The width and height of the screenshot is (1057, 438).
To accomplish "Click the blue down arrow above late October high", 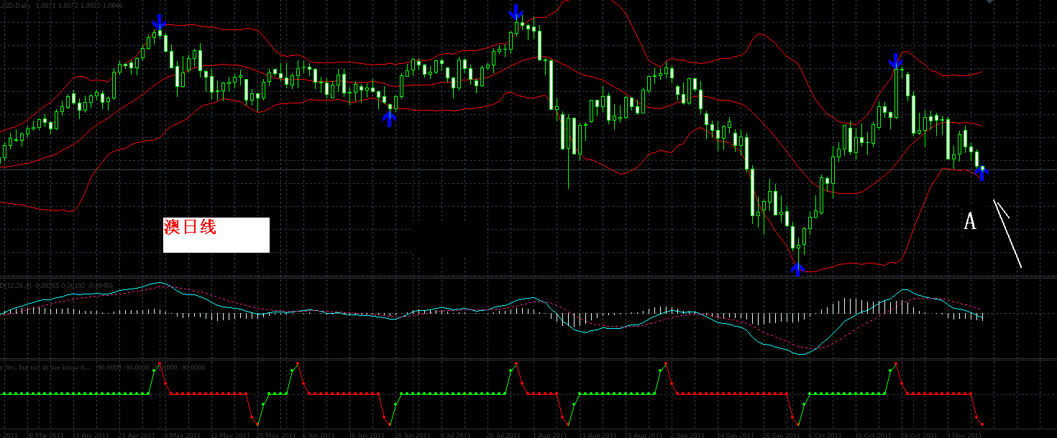I will pyautogui.click(x=895, y=60).
